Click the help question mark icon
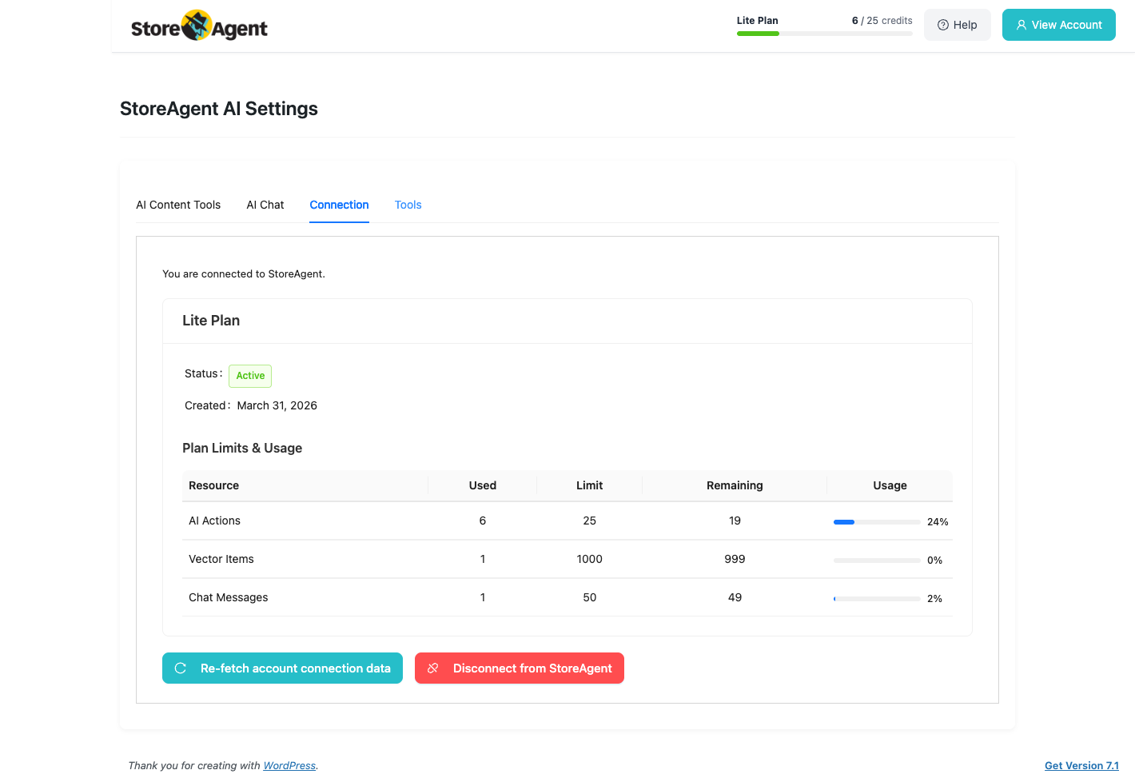 tap(943, 25)
